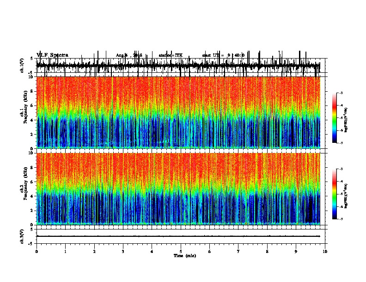
Task: Click the ch.1 frequency tick "2"
Action: [x=32, y=135]
